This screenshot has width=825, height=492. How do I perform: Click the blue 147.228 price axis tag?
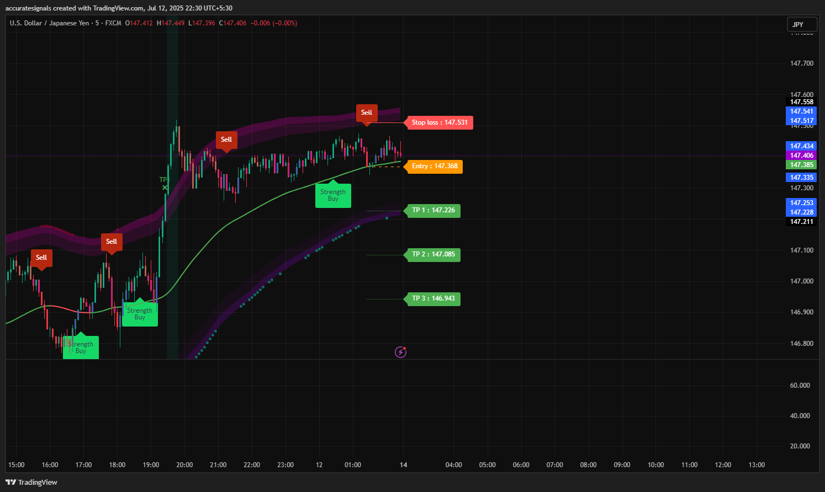tap(801, 212)
